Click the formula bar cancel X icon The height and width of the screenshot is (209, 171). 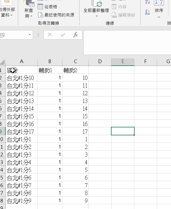[50, 35]
